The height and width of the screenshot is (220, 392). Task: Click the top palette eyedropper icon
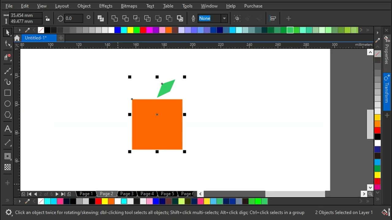(27, 30)
